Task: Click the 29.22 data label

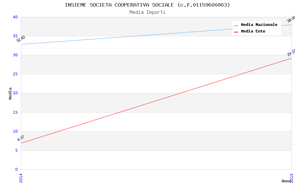Action: pyautogui.click(x=291, y=53)
